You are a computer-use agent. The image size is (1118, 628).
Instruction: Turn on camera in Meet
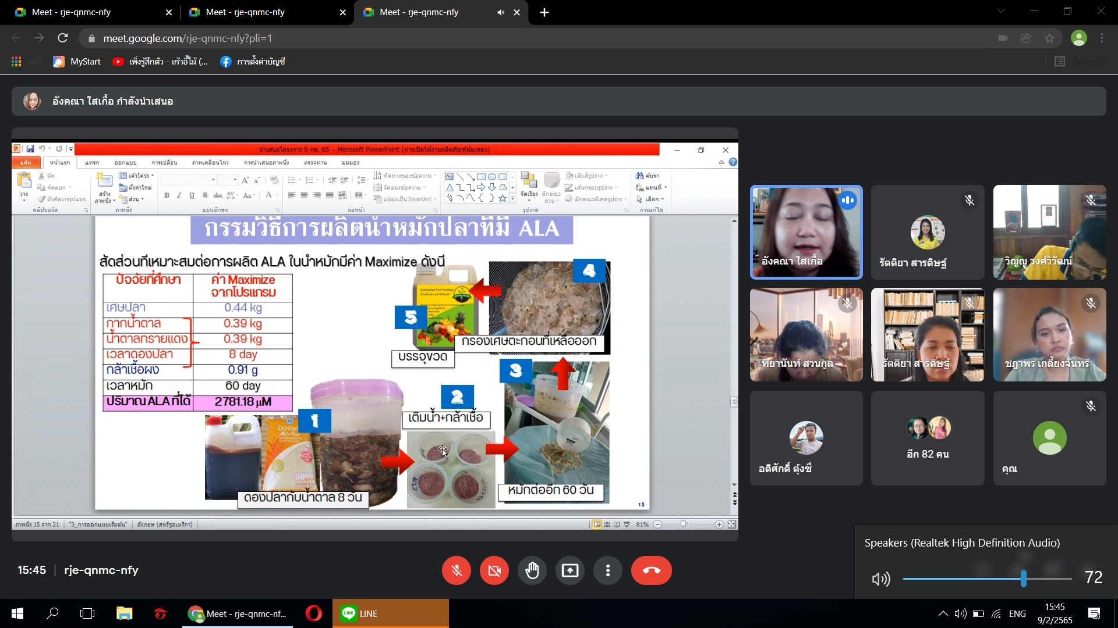click(494, 570)
